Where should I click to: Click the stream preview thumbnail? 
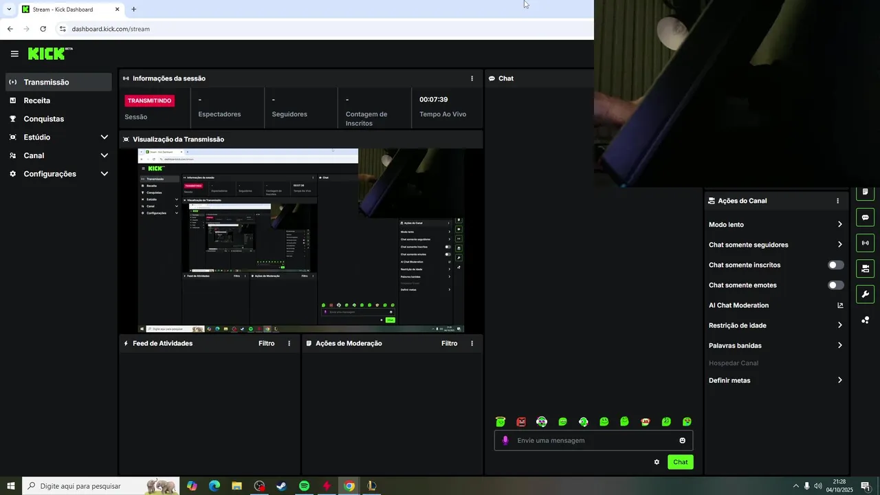tap(301, 241)
